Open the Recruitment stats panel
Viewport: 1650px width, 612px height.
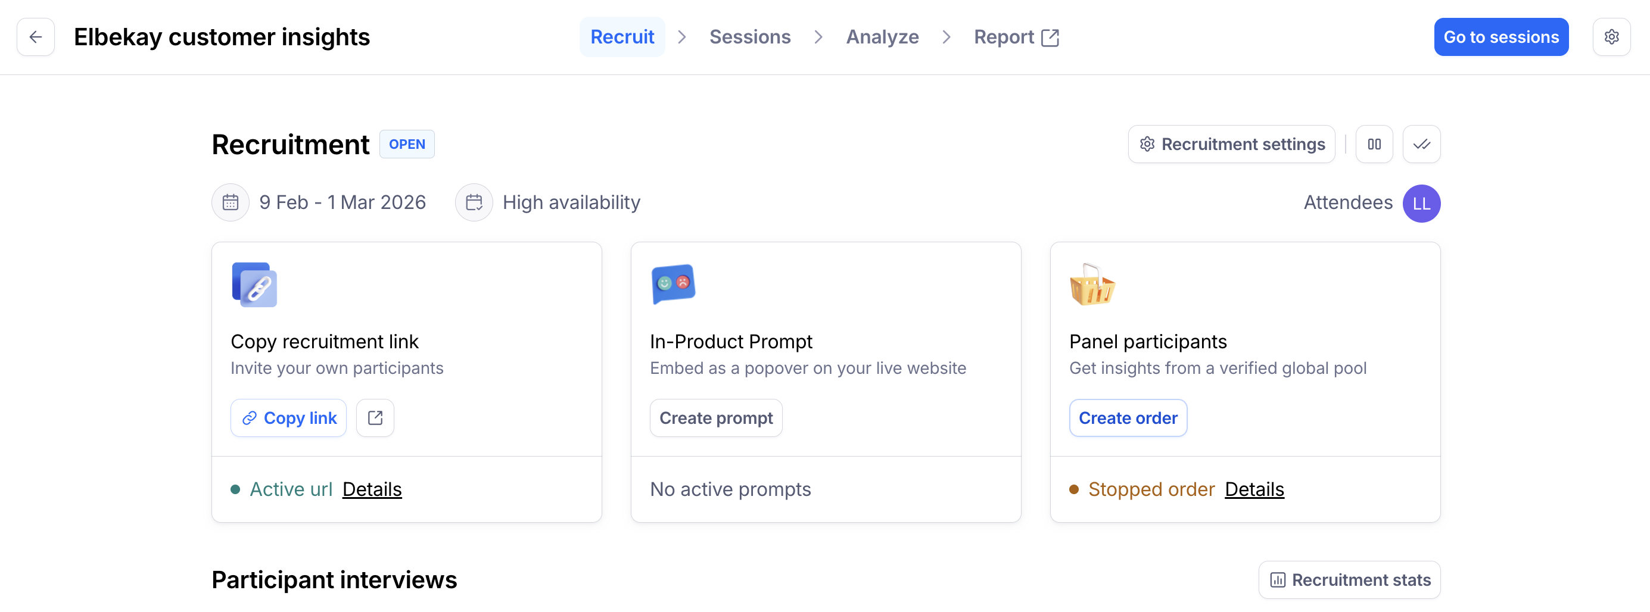1350,580
